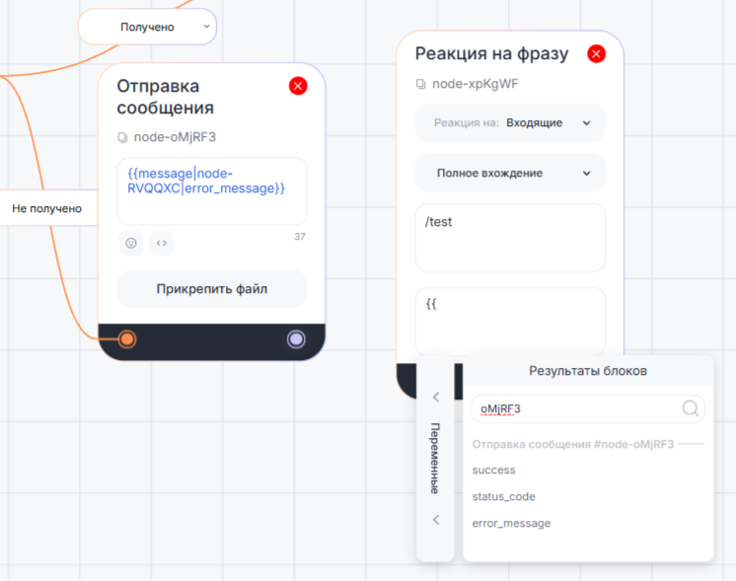Close the Реакция на фразу block
The width and height of the screenshot is (736, 581).
coord(596,53)
